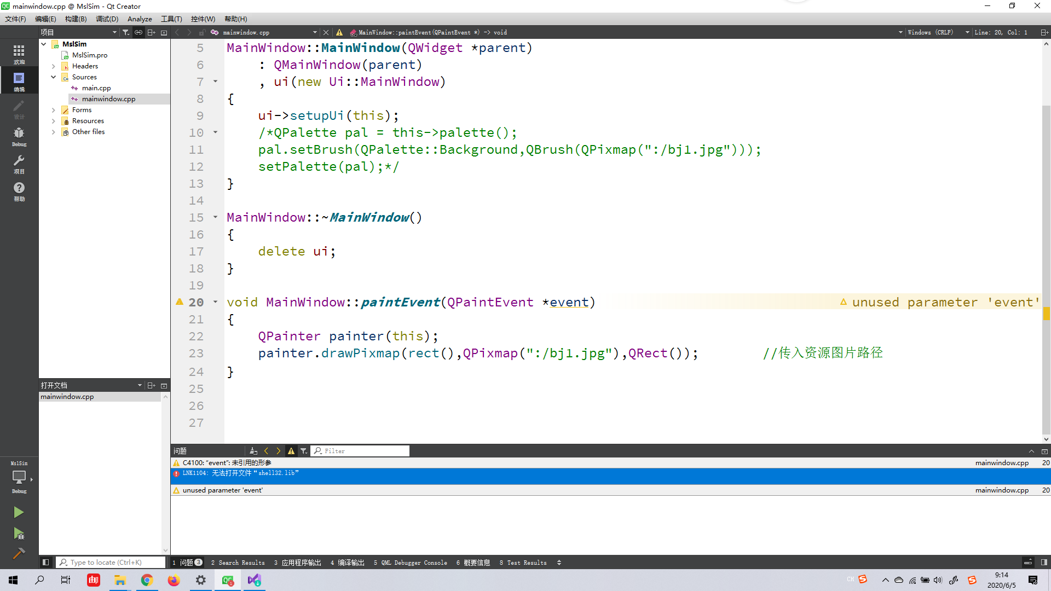
Task: Build project with the hammer icon
Action: tap(18, 554)
